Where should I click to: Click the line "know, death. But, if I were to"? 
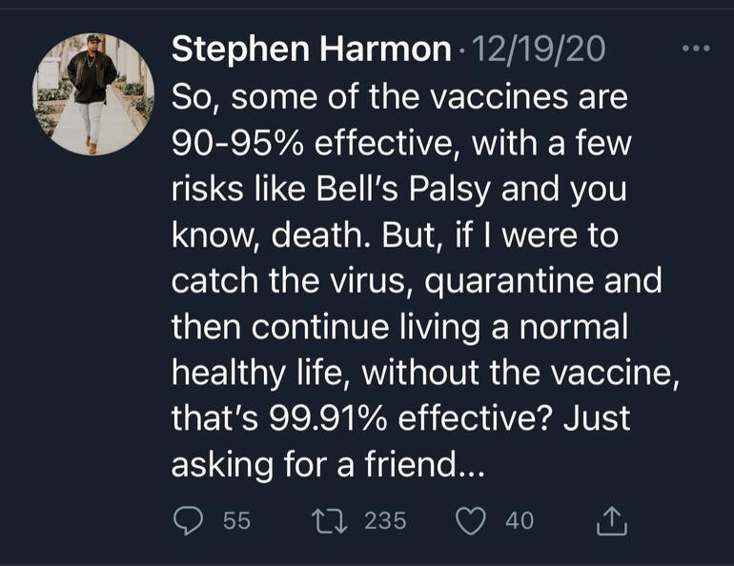point(396,234)
